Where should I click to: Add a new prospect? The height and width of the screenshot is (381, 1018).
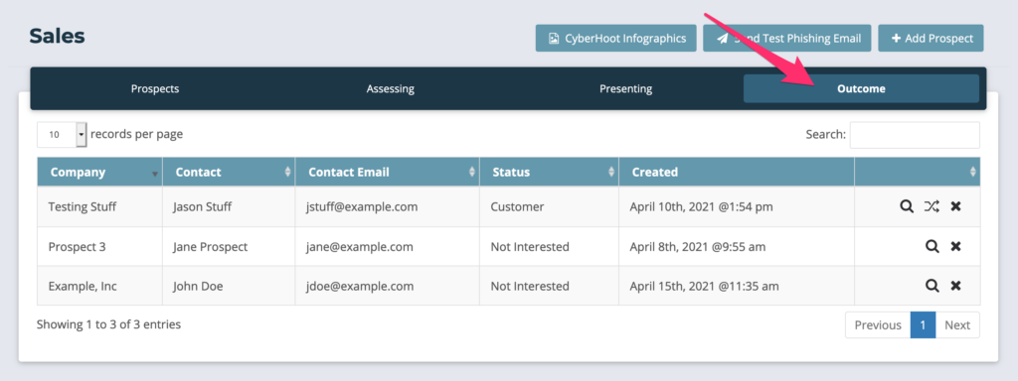pyautogui.click(x=931, y=39)
